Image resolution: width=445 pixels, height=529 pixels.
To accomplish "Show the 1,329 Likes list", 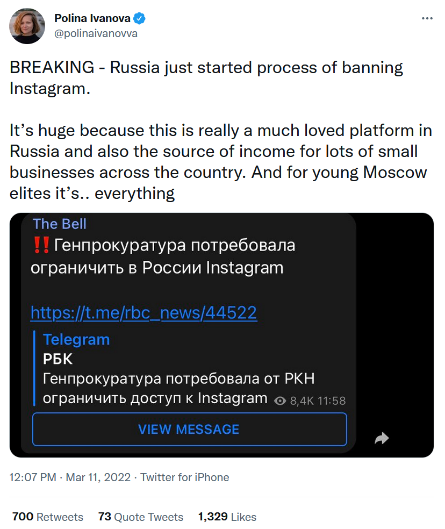I will (227, 517).
